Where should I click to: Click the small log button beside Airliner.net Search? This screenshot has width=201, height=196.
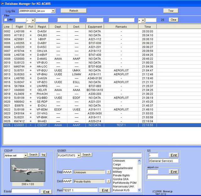[43, 155]
